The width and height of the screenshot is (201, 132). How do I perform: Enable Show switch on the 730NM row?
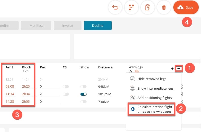(83, 102)
